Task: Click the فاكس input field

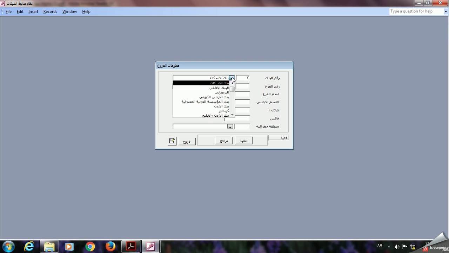Action: pos(237,118)
